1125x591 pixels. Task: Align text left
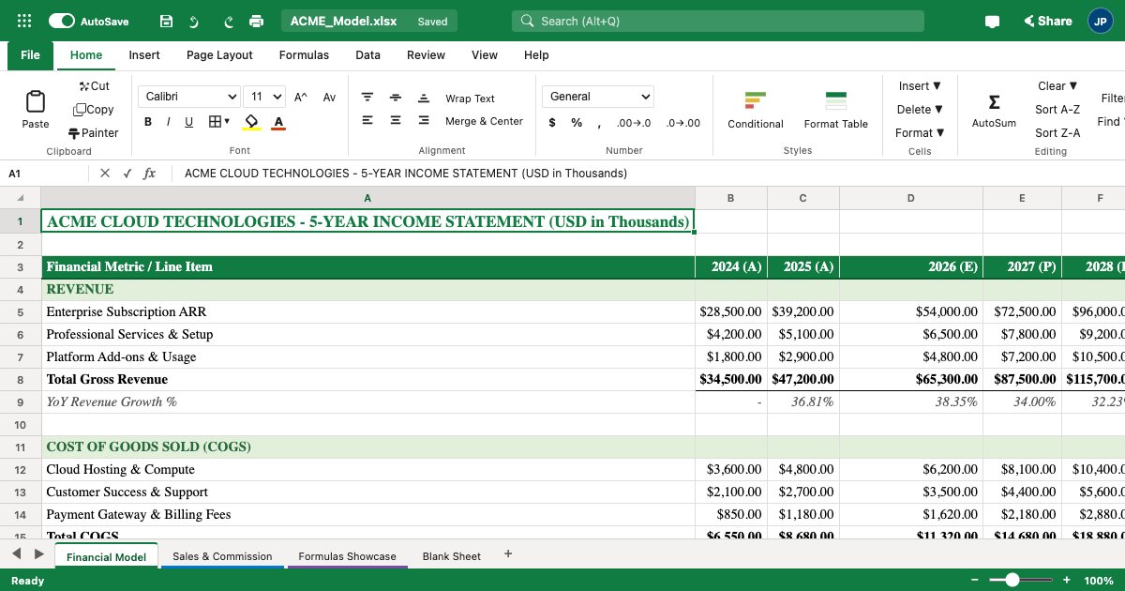click(x=367, y=120)
